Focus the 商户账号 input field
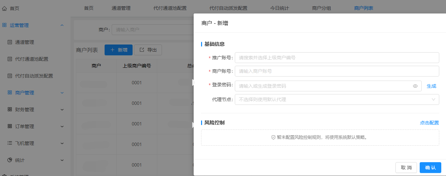This screenshot has width=446, height=176. [337, 71]
